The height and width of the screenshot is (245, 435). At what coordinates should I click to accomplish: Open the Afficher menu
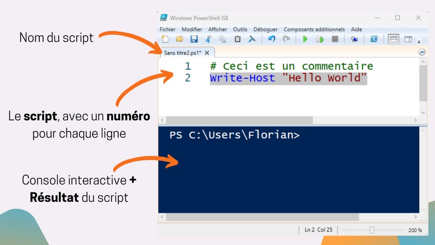[x=217, y=29]
